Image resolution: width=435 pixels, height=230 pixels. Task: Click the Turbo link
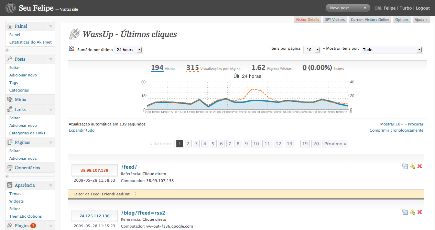(x=405, y=8)
